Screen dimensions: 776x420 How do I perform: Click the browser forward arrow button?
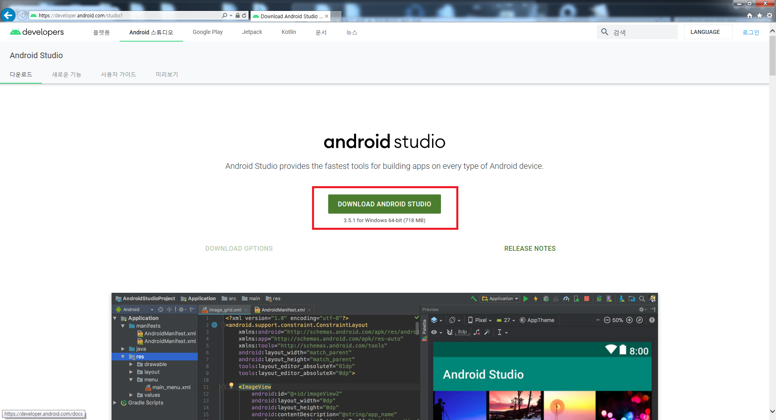(22, 15)
